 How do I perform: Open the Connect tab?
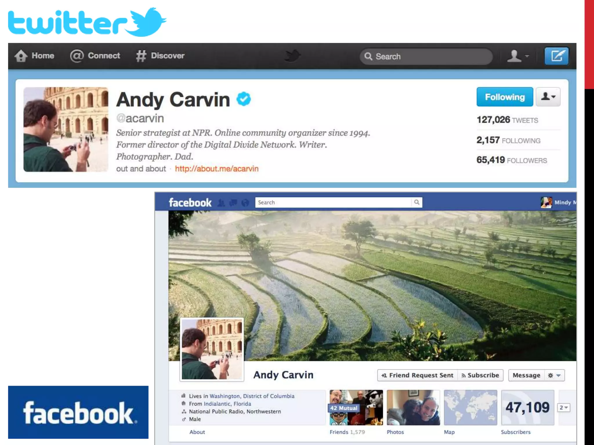95,56
